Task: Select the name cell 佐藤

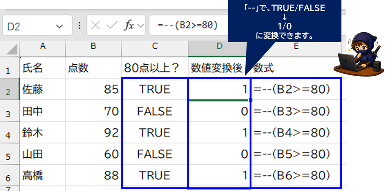Action: pyautogui.click(x=43, y=89)
